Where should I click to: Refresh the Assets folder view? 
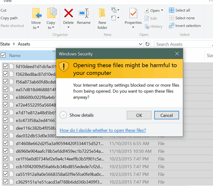[x=147, y=44]
